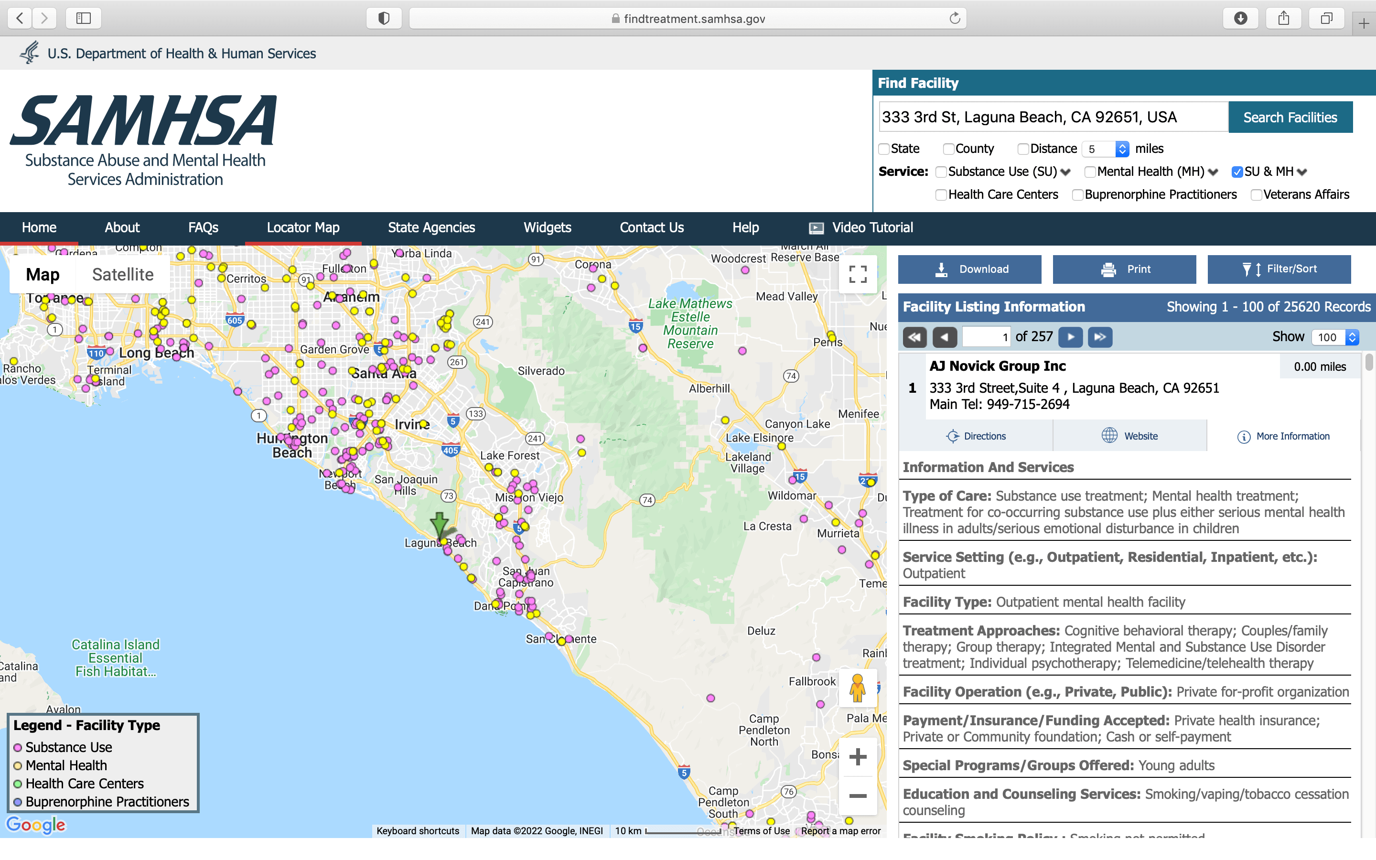Open State Agencies in navigation
The width and height of the screenshot is (1376, 860).
click(431, 227)
